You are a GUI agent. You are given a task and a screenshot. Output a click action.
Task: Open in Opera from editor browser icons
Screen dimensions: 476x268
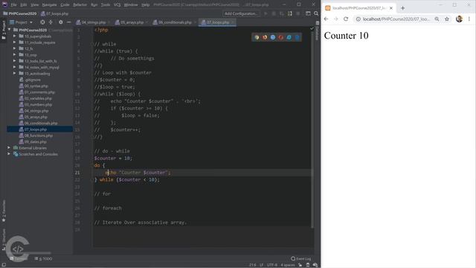281,37
